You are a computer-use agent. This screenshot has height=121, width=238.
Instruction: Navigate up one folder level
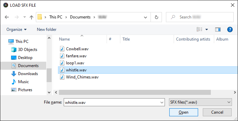(x=32, y=17)
